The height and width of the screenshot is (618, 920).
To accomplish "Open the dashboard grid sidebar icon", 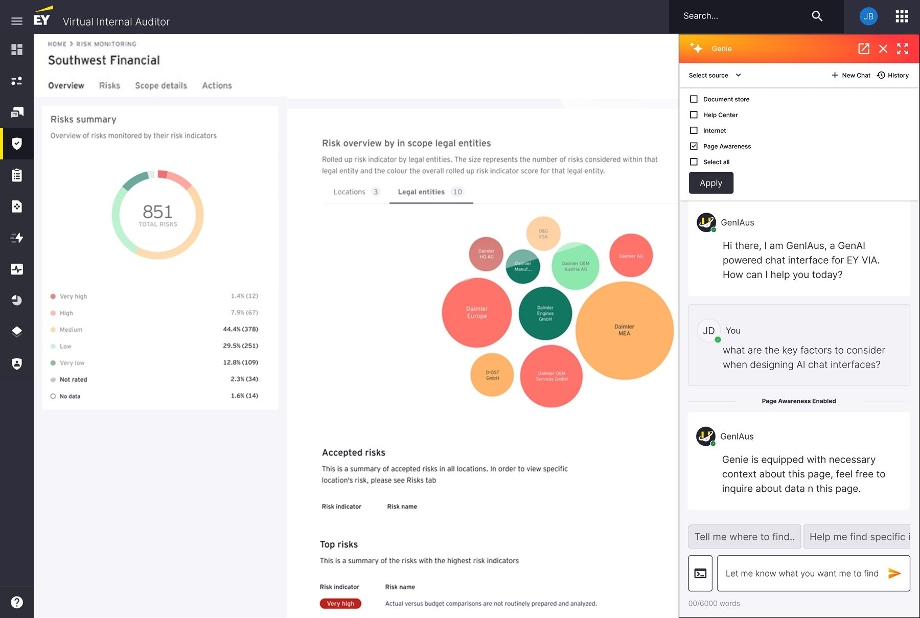I will click(x=17, y=49).
